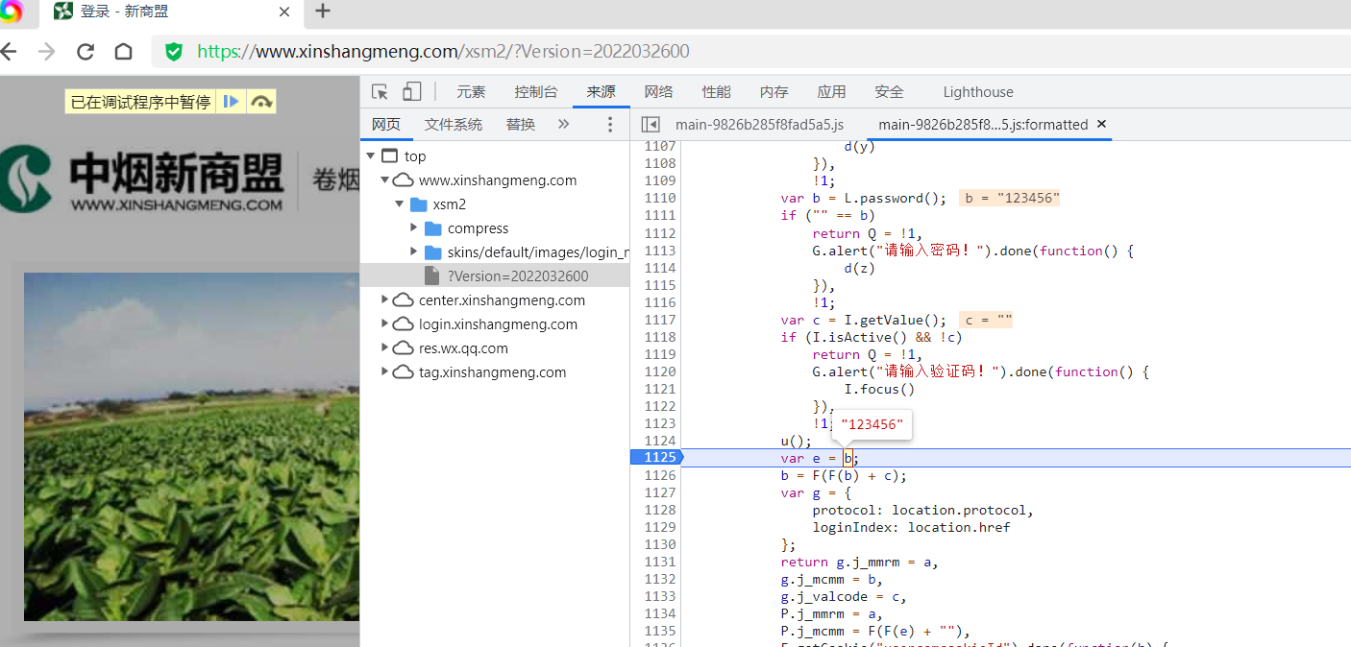Open the navigator three-dot menu
The height and width of the screenshot is (647, 1351).
(610, 124)
